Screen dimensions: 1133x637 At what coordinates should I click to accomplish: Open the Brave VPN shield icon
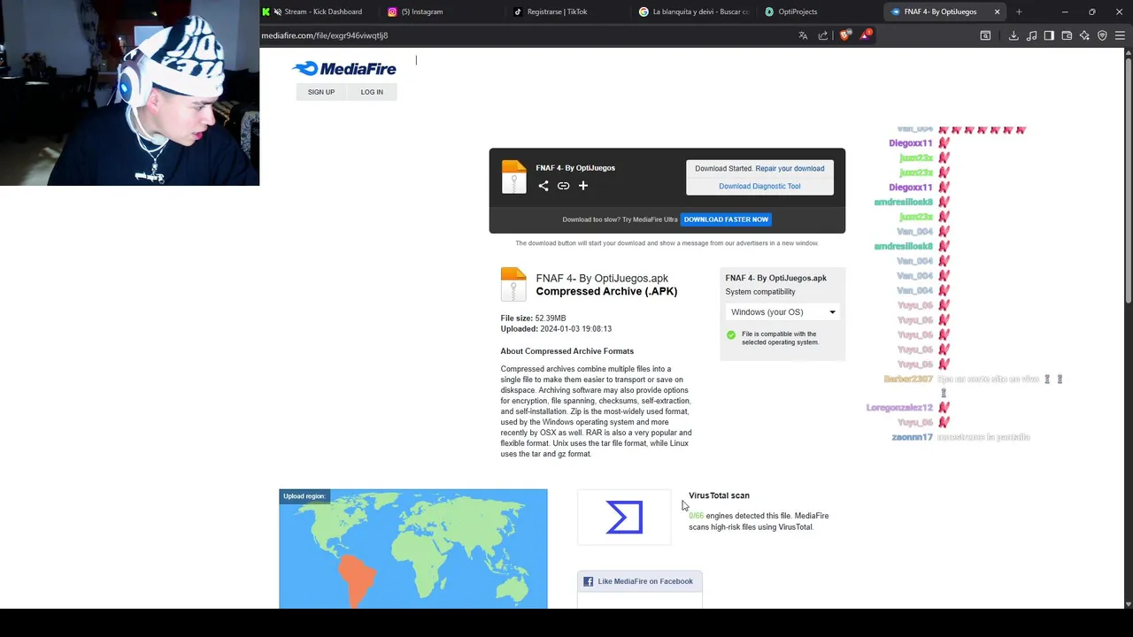[x=1102, y=35]
